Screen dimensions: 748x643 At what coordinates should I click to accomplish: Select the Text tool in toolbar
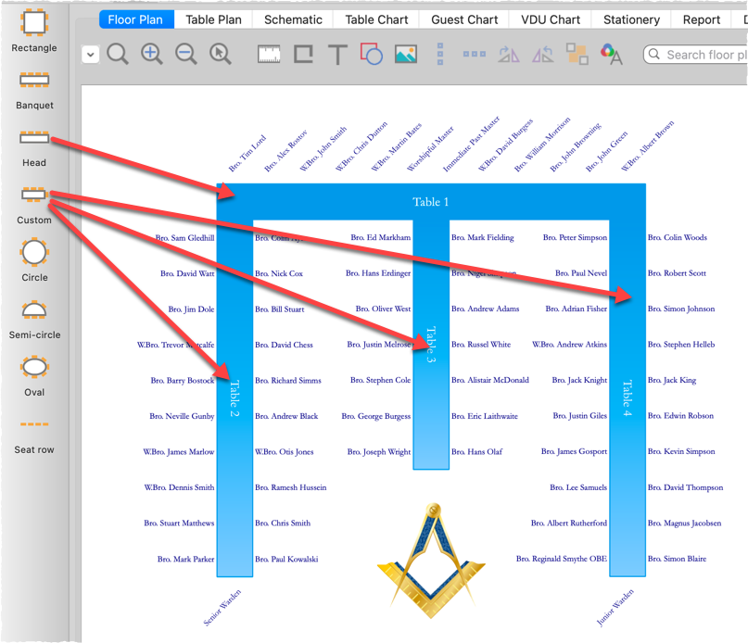coord(337,55)
